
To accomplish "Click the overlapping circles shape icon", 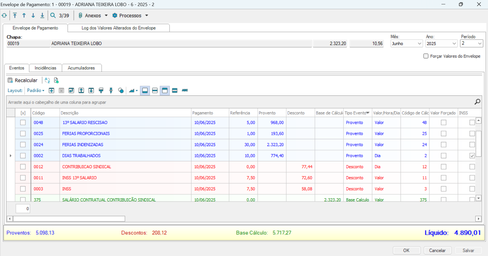I will click(x=121, y=90).
